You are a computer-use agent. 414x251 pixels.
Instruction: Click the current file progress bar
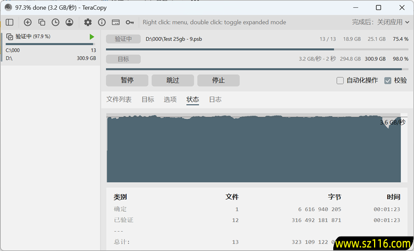[257, 49]
